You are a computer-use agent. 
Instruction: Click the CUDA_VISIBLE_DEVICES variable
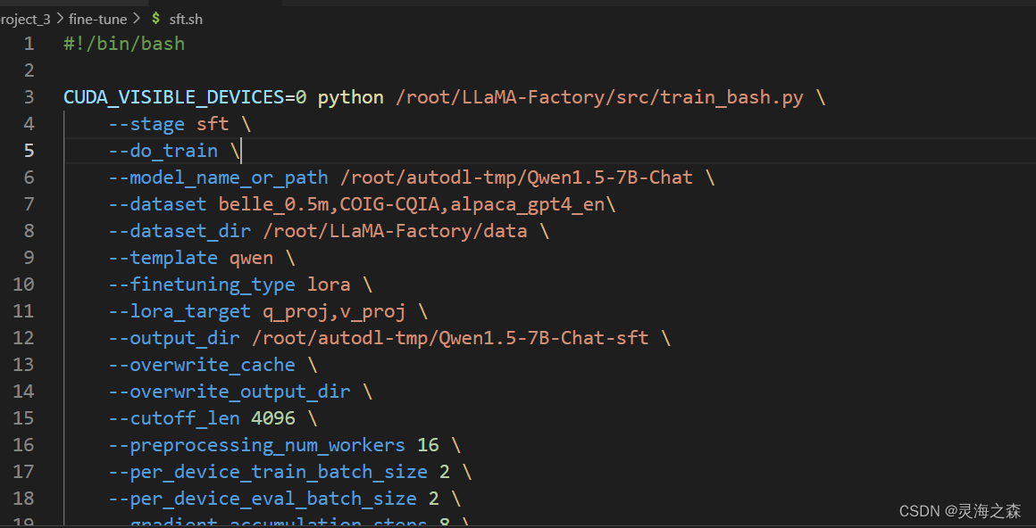174,98
